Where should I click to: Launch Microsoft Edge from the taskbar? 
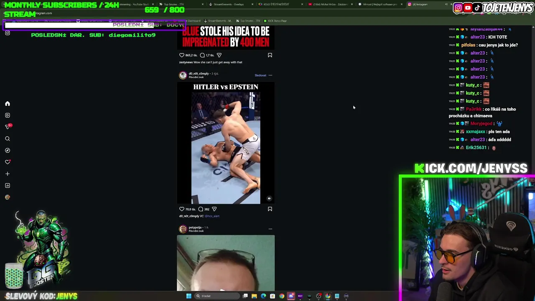[263, 296]
